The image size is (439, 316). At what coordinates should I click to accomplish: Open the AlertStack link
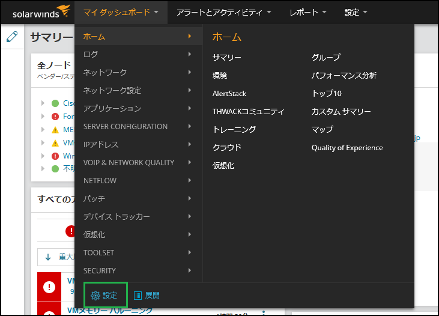229,94
